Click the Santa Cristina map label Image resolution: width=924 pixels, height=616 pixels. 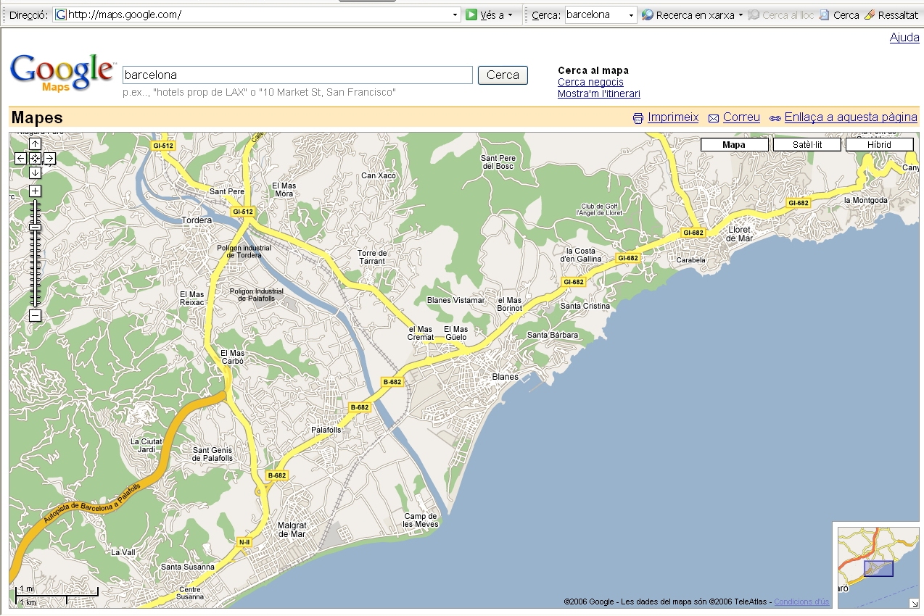pos(585,306)
